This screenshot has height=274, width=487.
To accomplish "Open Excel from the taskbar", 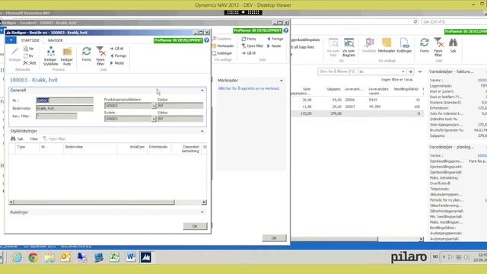I will (114, 257).
